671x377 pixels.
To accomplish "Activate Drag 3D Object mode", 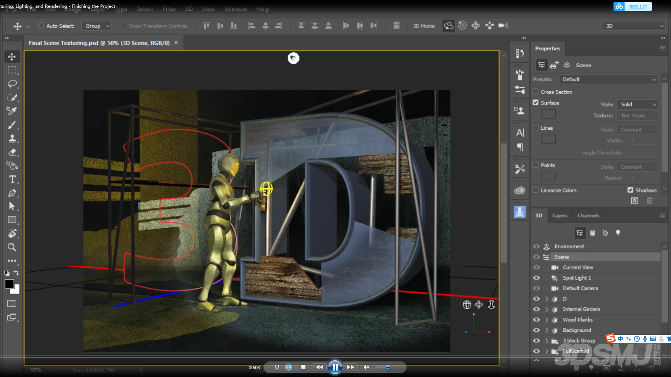I will tap(475, 26).
